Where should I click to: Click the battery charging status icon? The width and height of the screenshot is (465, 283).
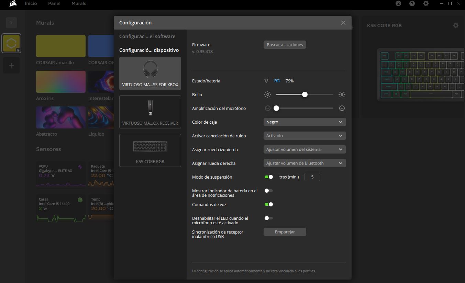277,81
